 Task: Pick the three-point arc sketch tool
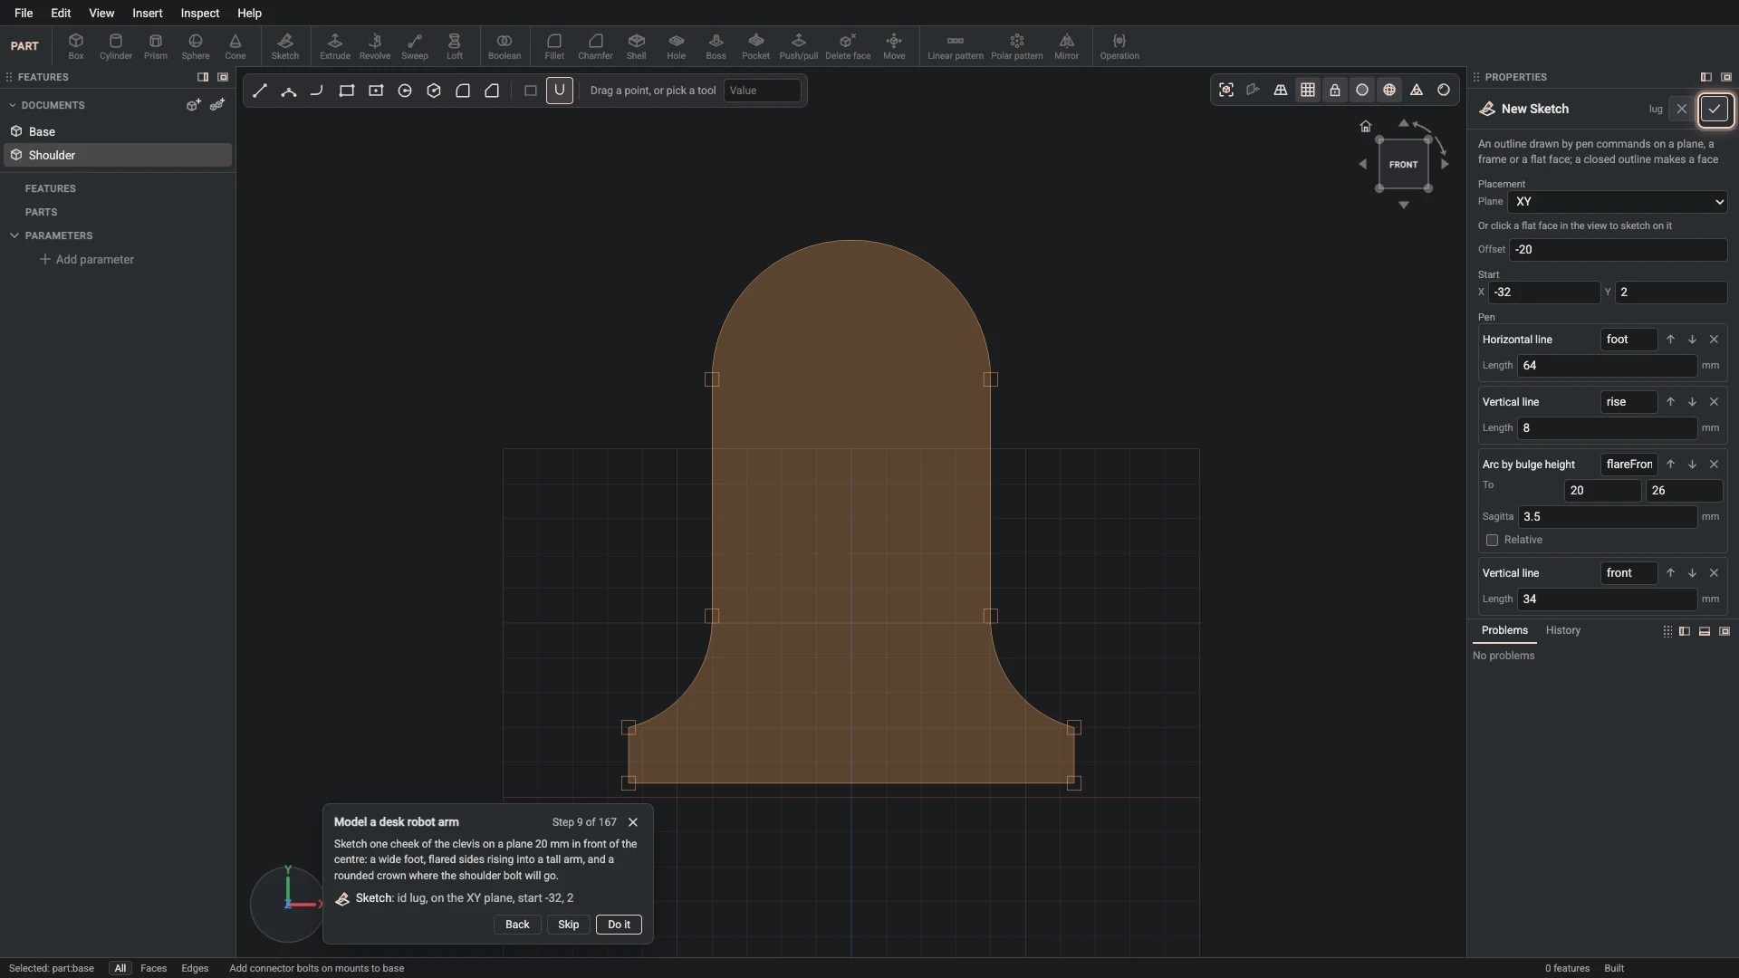click(x=289, y=91)
